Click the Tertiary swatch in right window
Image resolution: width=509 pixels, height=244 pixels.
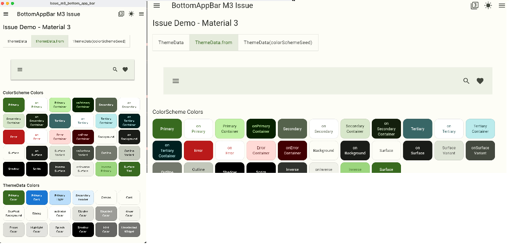point(418,129)
